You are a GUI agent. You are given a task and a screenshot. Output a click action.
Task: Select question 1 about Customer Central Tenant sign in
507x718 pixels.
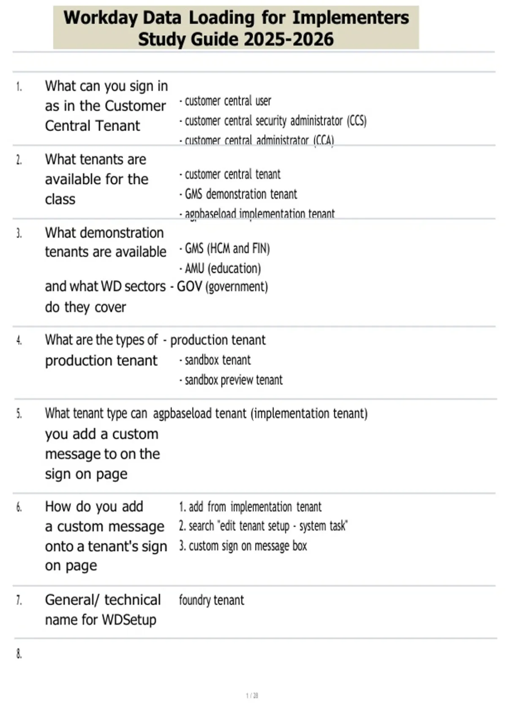coord(106,106)
